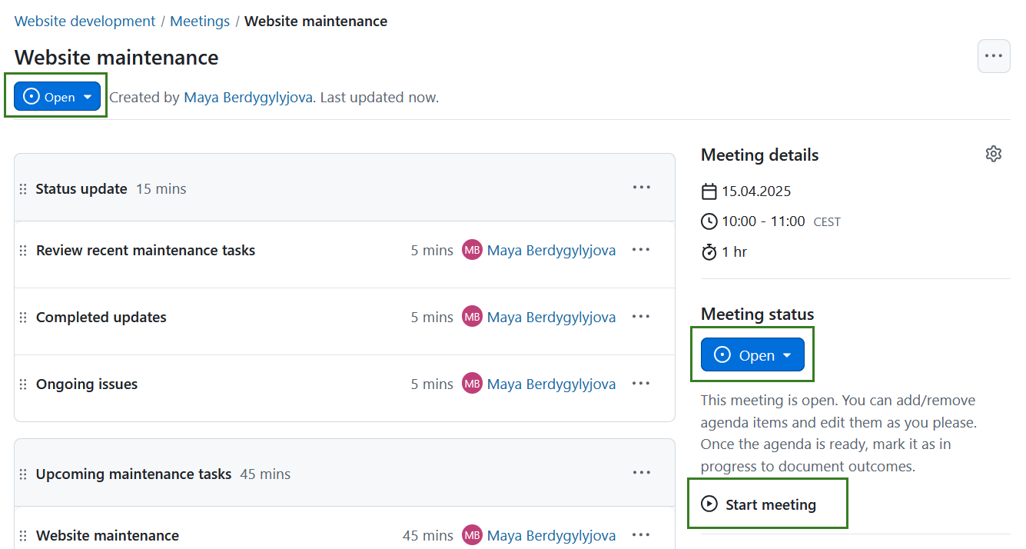Grab drag handle of Status update section
This screenshot has height=549, width=1026.
[x=23, y=189]
